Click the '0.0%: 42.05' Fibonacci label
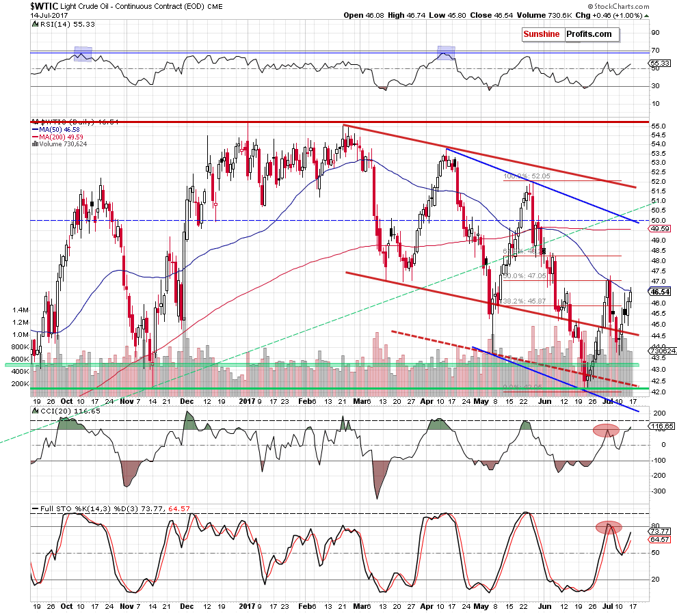 tap(523, 387)
